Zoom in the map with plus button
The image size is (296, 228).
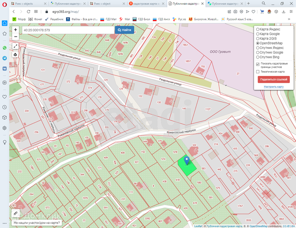(x=16, y=29)
